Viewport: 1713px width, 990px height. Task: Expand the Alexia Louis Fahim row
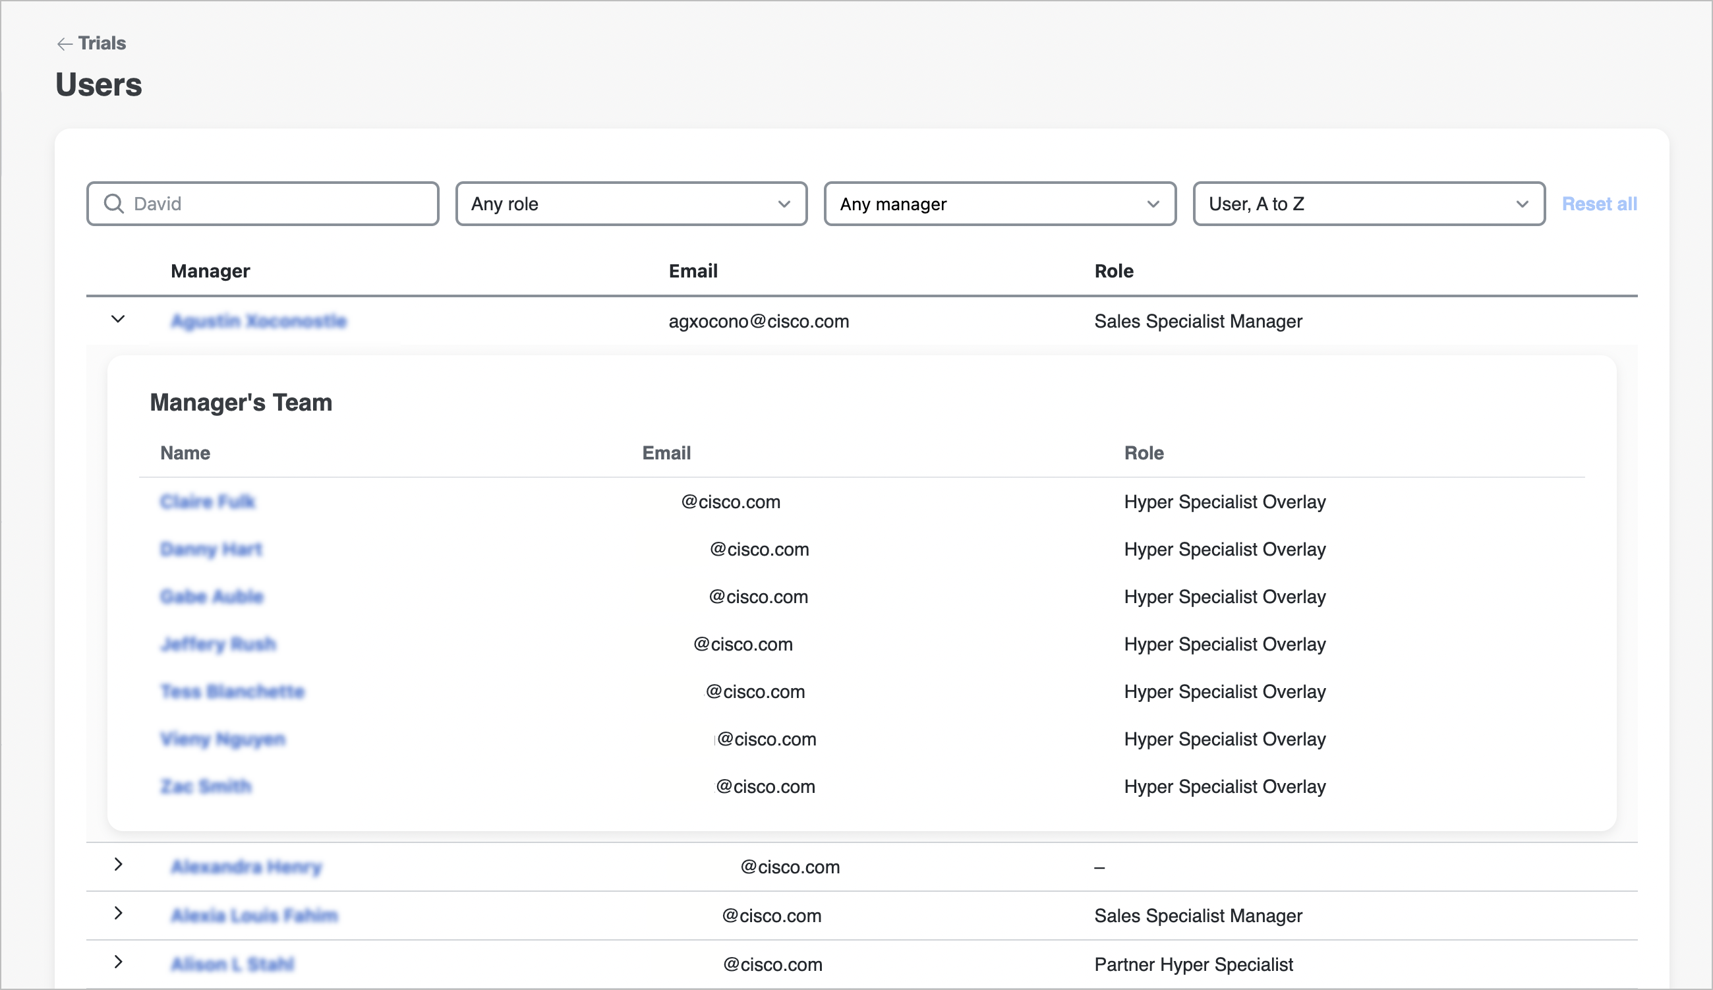pos(118,914)
